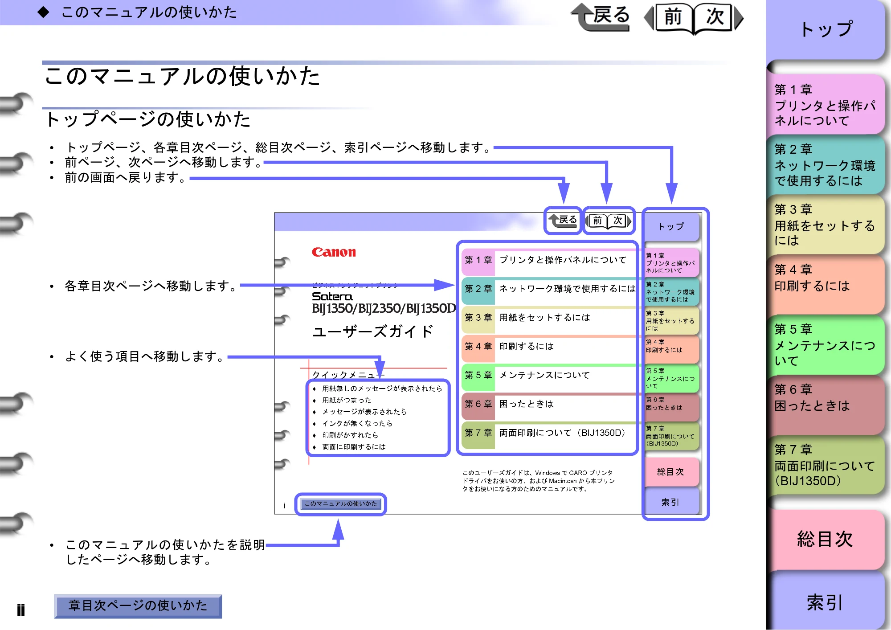Click 次 button in the embedded preview
This screenshot has height=630, width=891.
620,221
